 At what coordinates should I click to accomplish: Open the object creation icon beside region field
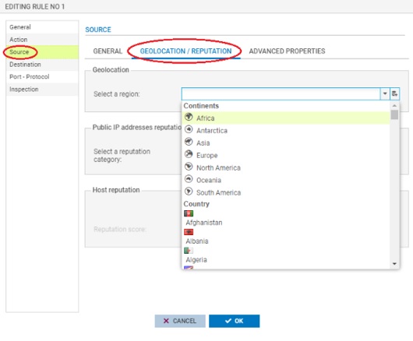pyautogui.click(x=394, y=93)
